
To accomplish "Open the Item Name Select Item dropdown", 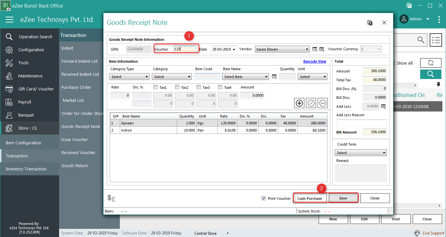I will coord(246,77).
